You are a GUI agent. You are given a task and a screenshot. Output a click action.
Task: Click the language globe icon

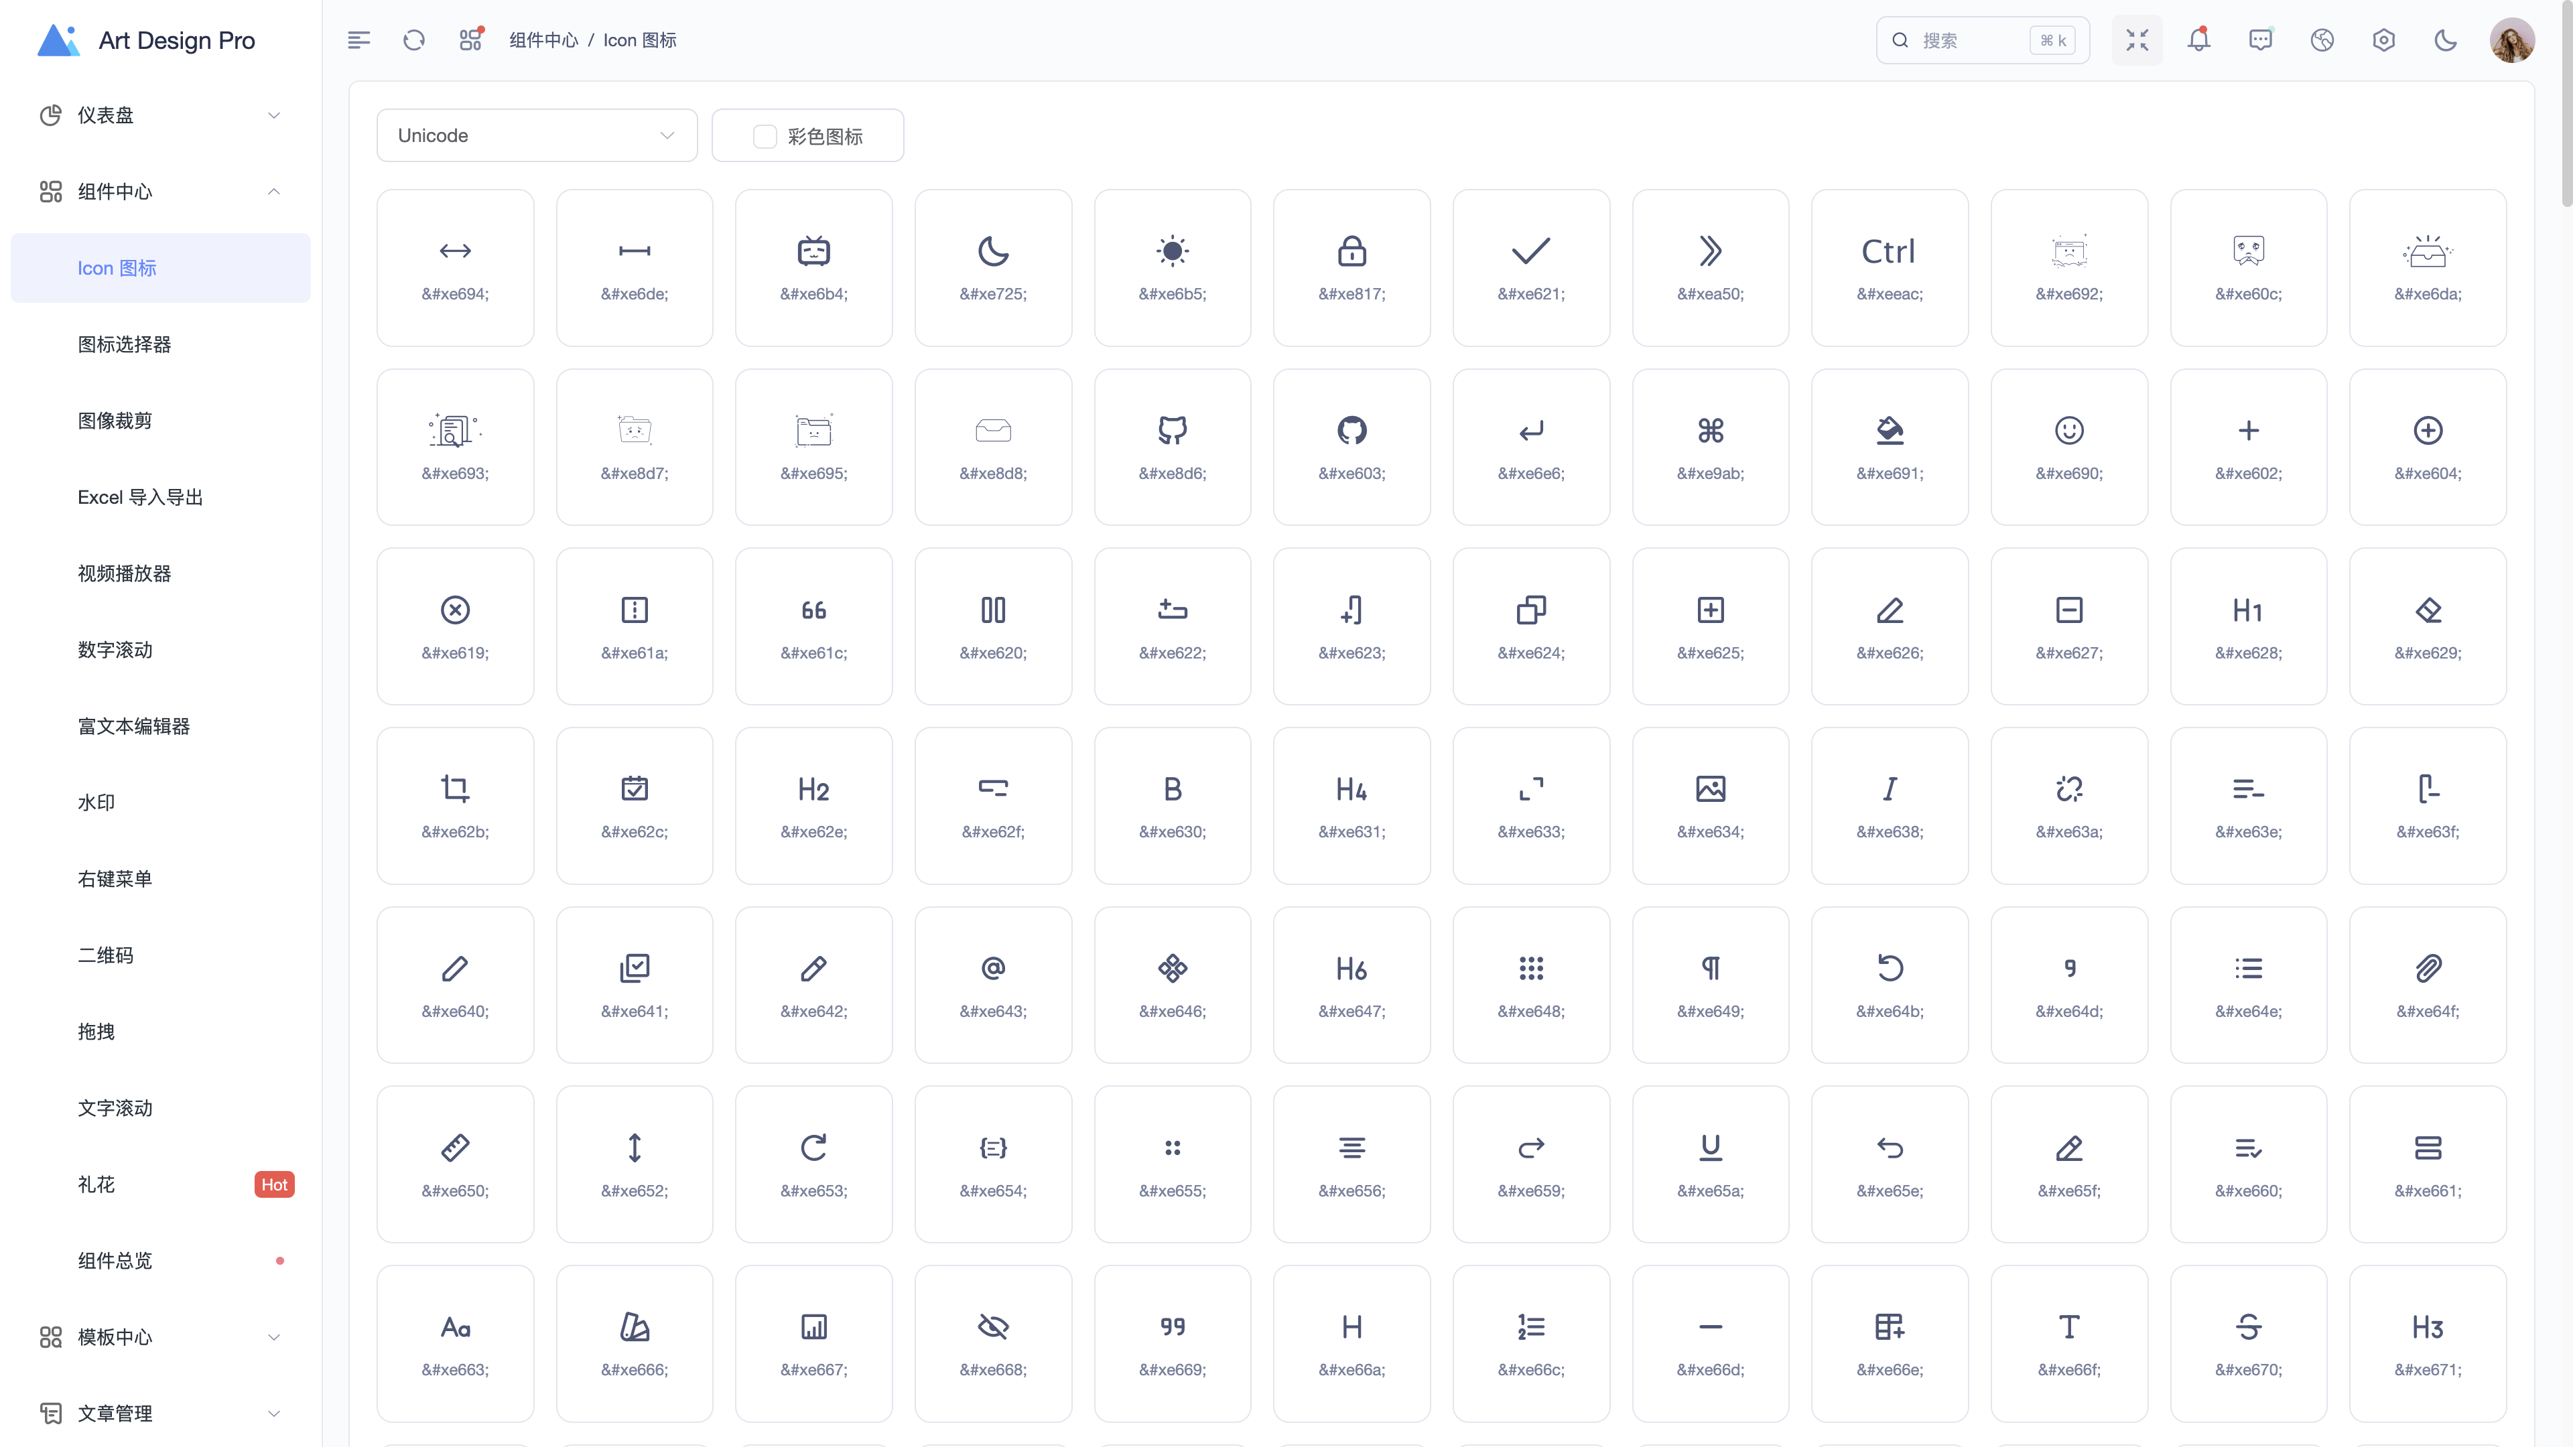pos(2321,40)
